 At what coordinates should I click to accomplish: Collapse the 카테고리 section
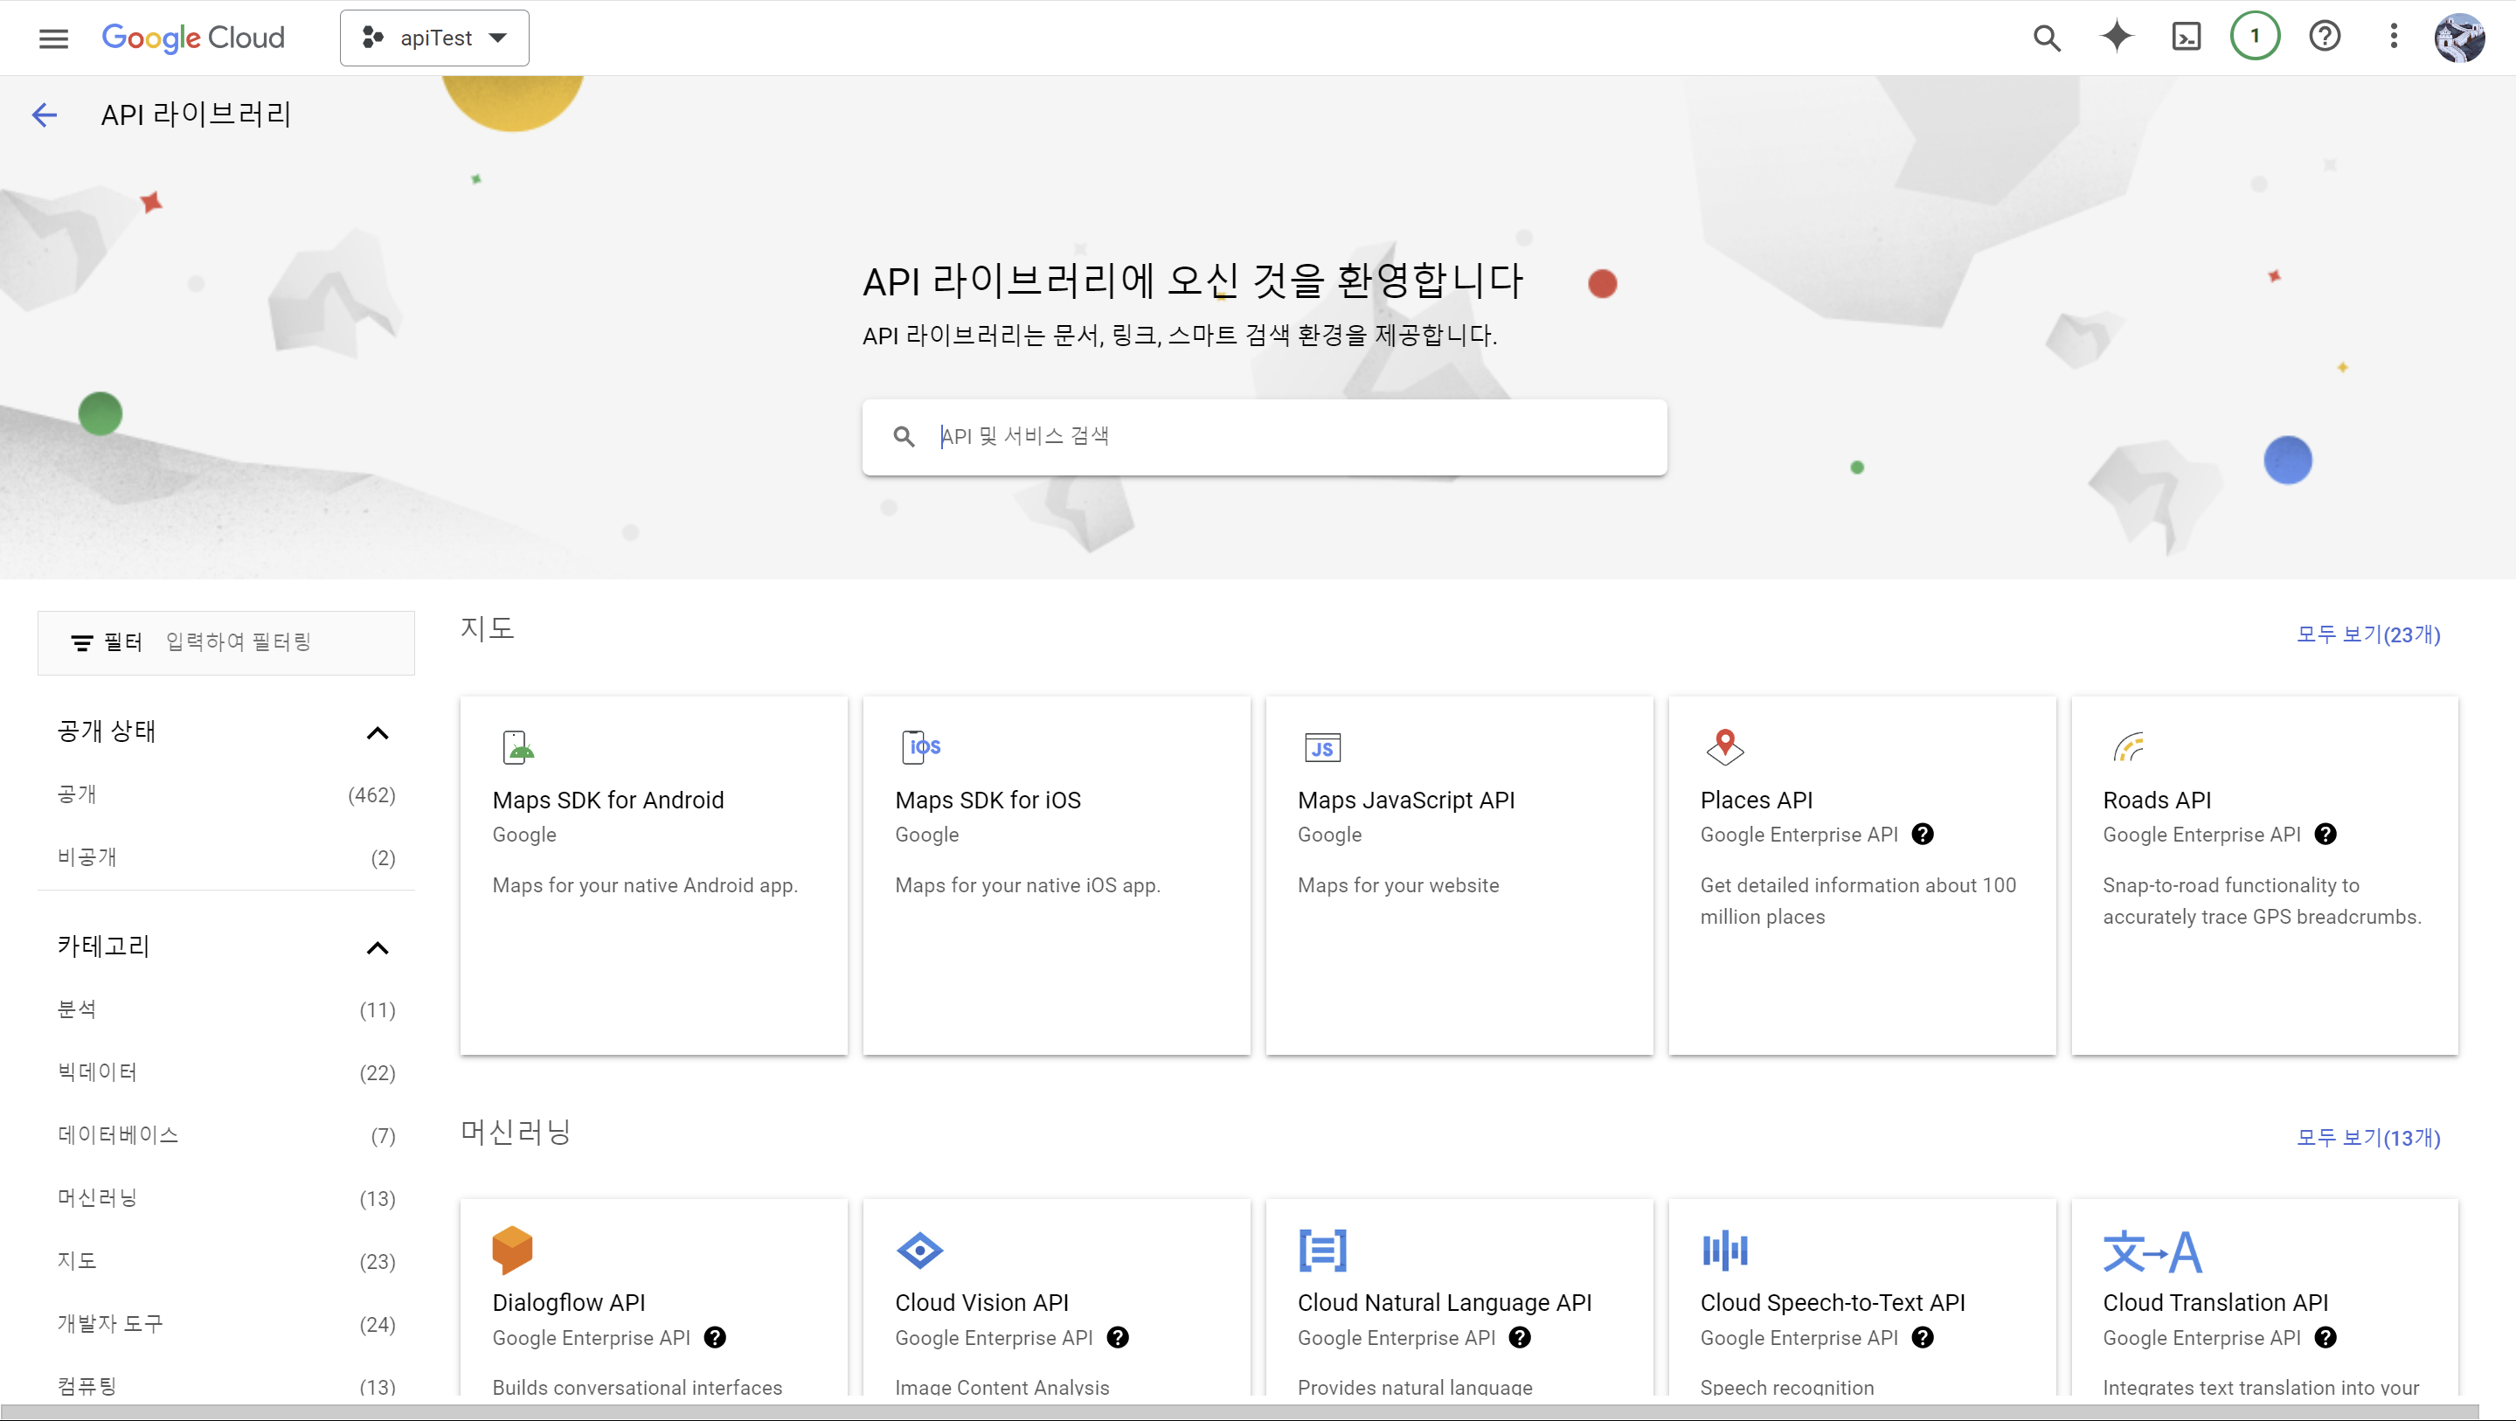[377, 947]
